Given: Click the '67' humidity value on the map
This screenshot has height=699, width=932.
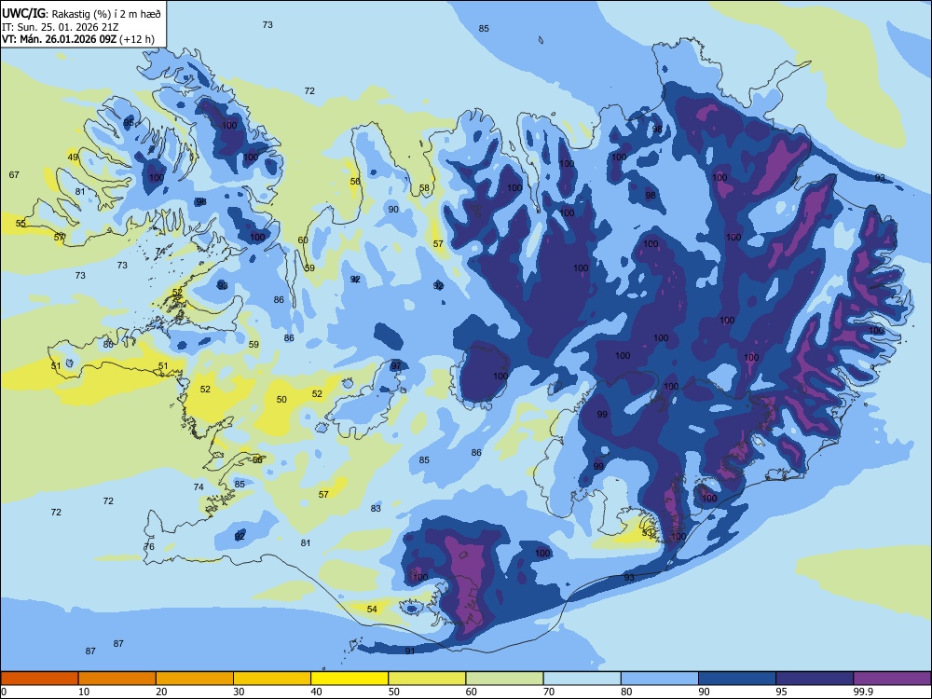Looking at the screenshot, I should 14,175.
